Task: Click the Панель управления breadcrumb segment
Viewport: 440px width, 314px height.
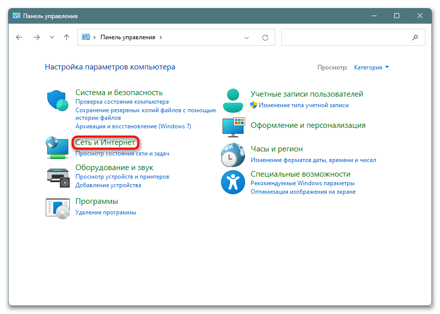Action: (128, 37)
